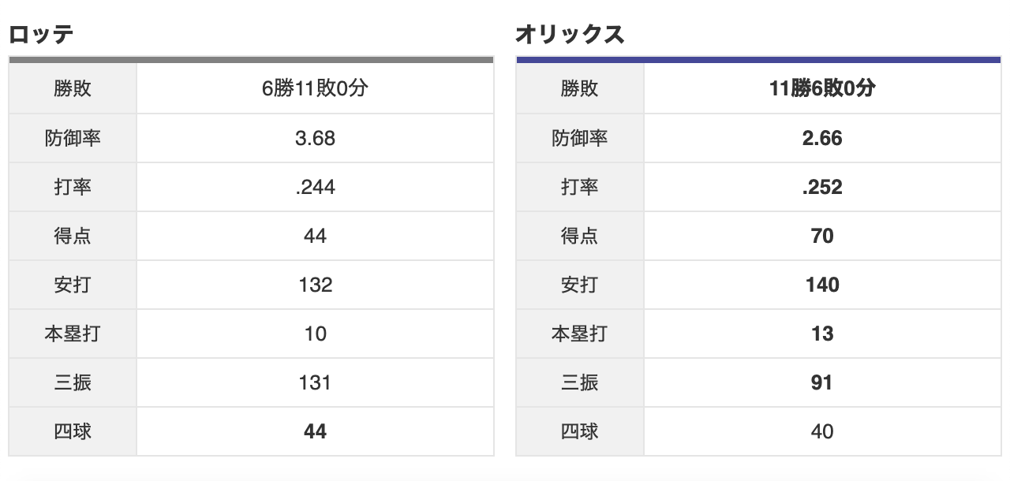Click Orix's batting average .252
Screen dimensions: 1010x481
822,188
